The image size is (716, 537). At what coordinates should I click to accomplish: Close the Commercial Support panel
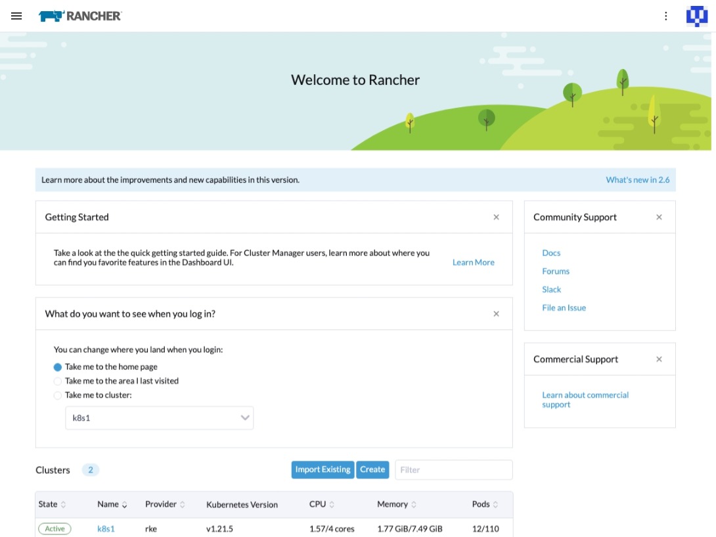pos(659,359)
